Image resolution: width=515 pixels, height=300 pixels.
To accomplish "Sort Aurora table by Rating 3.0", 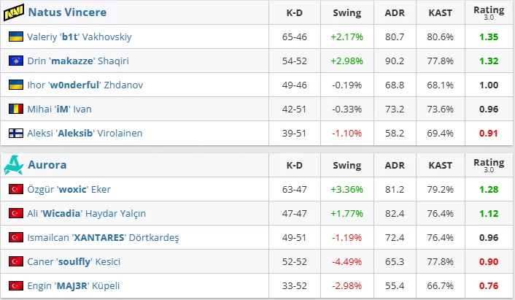I will point(489,164).
